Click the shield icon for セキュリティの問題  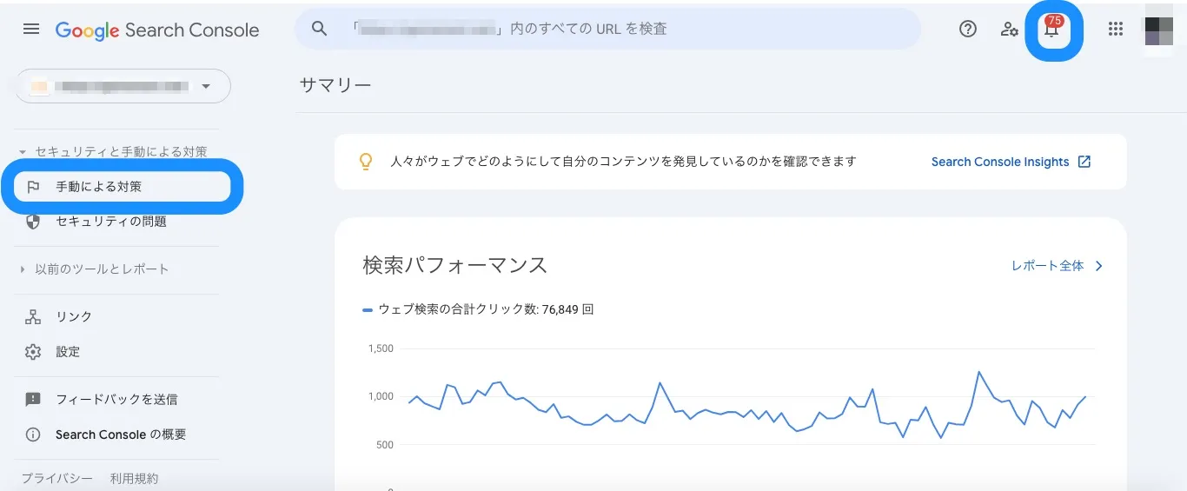click(33, 222)
